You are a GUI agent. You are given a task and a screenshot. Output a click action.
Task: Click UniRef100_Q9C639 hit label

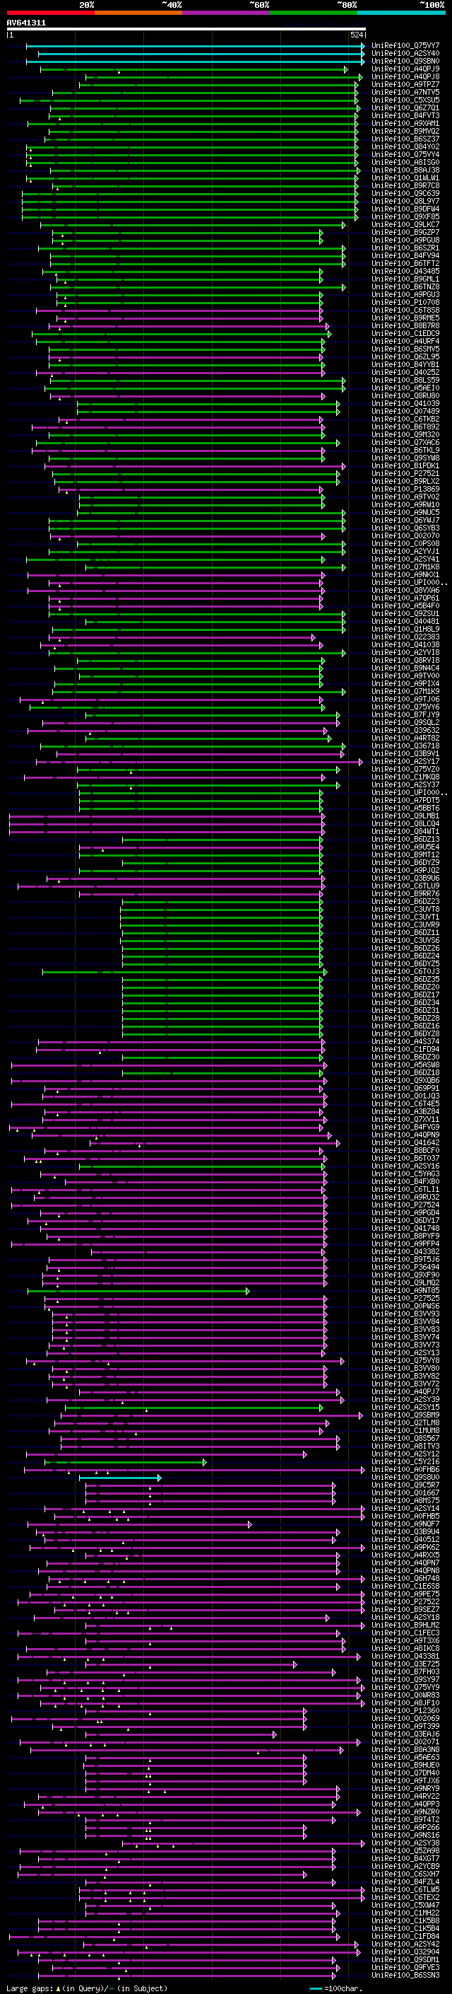click(405, 194)
